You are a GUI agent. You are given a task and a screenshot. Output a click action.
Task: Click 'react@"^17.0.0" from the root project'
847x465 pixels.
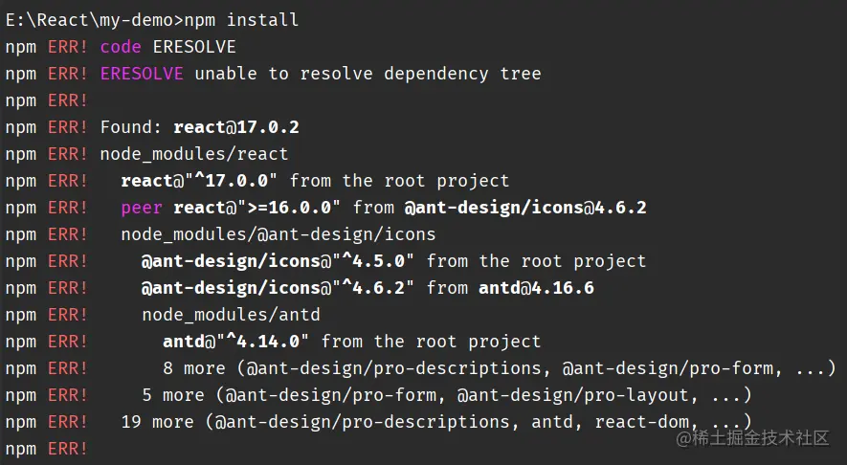click(315, 181)
